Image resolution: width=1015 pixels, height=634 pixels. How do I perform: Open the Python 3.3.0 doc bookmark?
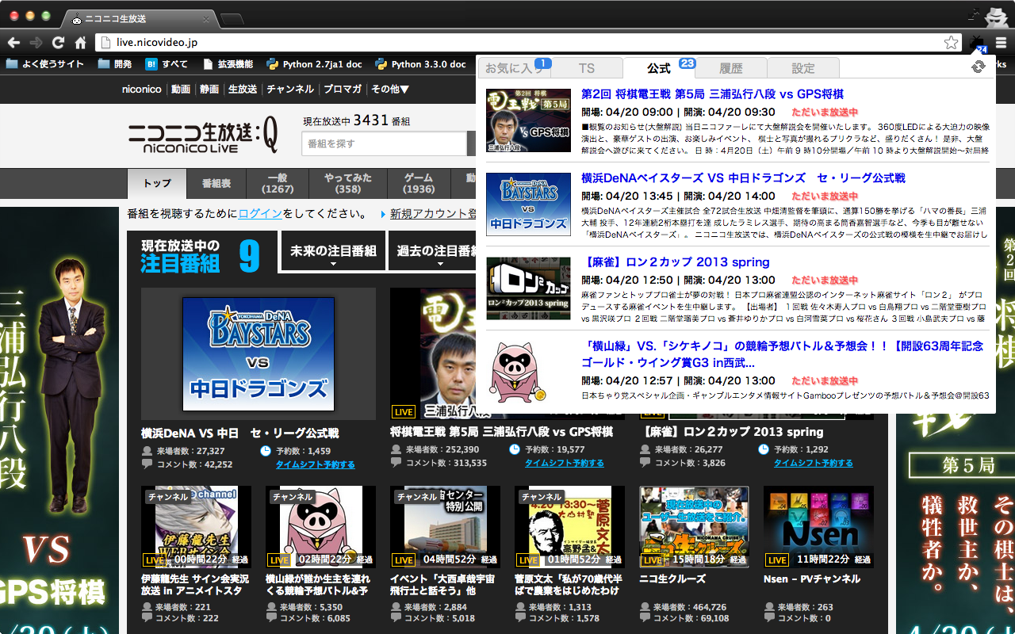point(420,64)
